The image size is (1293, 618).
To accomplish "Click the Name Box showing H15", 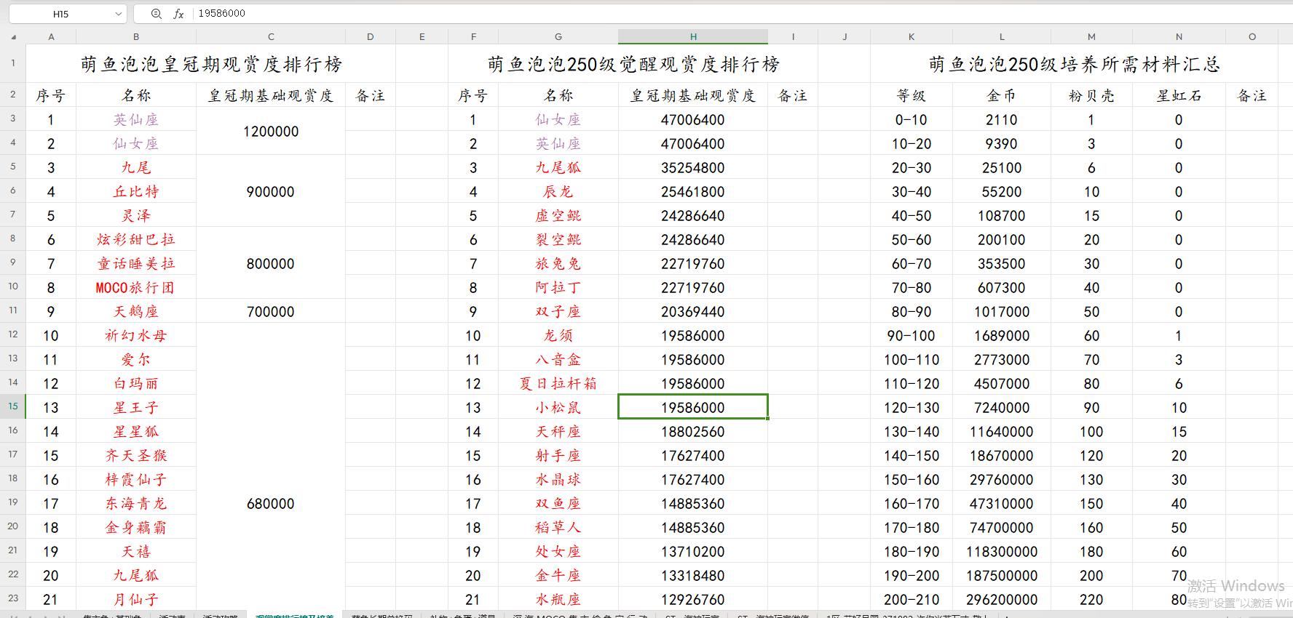I will point(61,14).
